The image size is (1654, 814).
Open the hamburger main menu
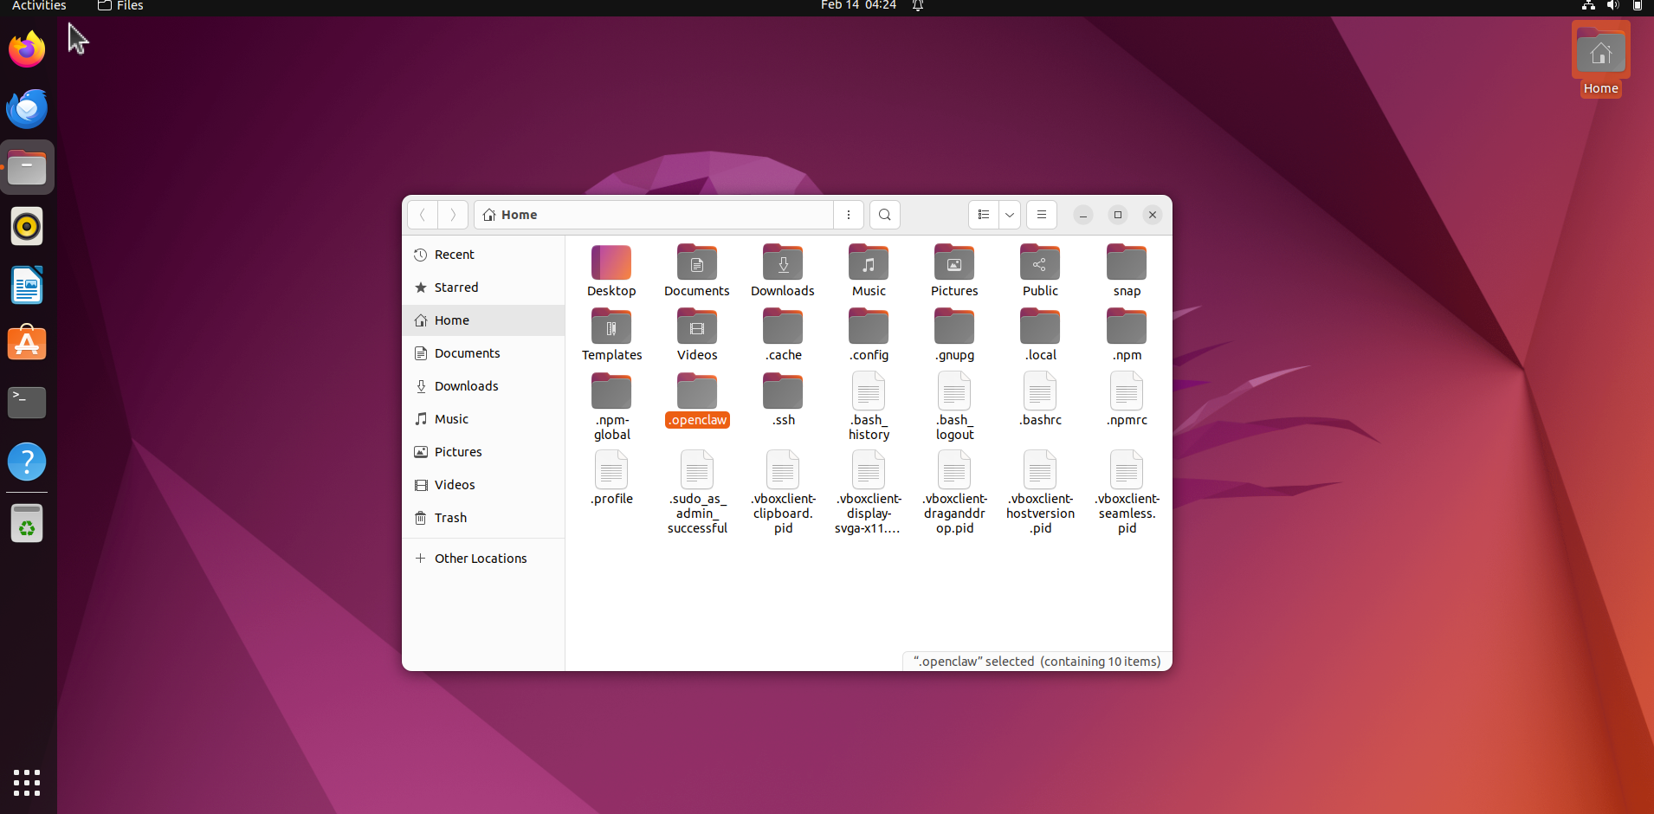[x=1042, y=215]
